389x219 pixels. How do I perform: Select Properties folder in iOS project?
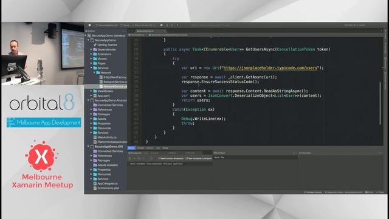104,170
